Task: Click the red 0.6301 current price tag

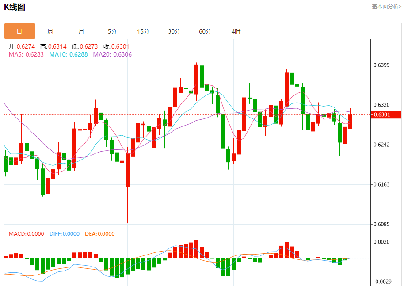Action: 386,114
